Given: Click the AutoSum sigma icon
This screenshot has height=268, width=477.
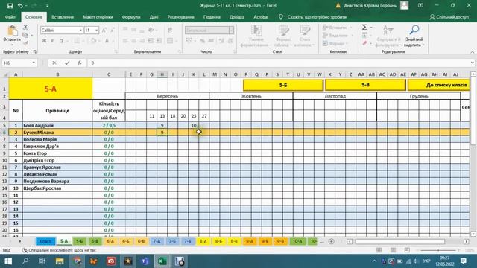Looking at the screenshot, I should [x=364, y=28].
